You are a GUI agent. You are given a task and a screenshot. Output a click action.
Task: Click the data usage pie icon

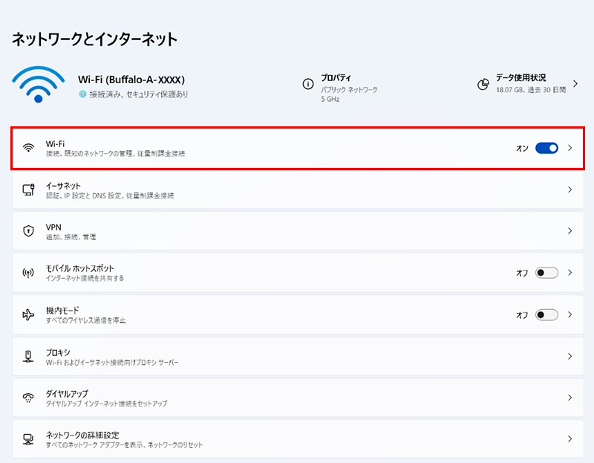click(x=483, y=84)
